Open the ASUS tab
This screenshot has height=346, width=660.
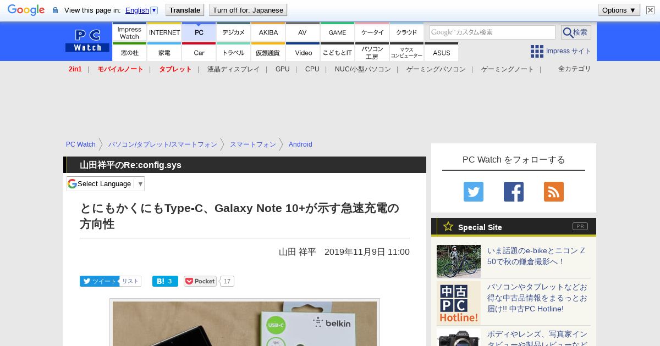441,52
